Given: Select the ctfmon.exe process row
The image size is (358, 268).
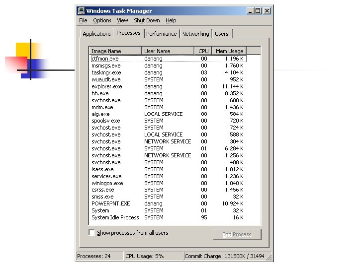Looking at the screenshot, I should coord(169,59).
